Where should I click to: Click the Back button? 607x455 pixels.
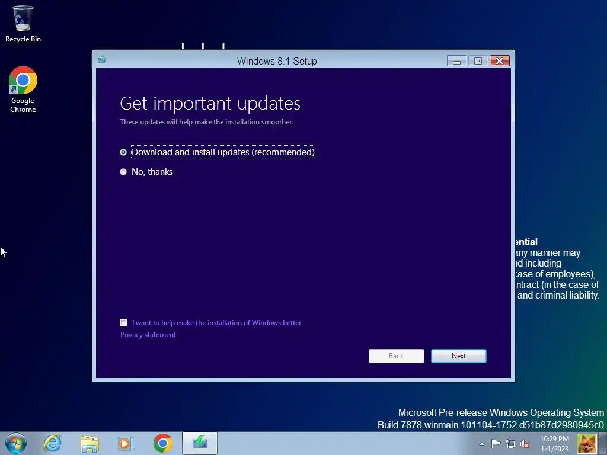pyautogui.click(x=397, y=356)
